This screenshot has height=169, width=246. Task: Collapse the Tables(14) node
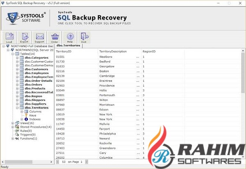click(13, 54)
